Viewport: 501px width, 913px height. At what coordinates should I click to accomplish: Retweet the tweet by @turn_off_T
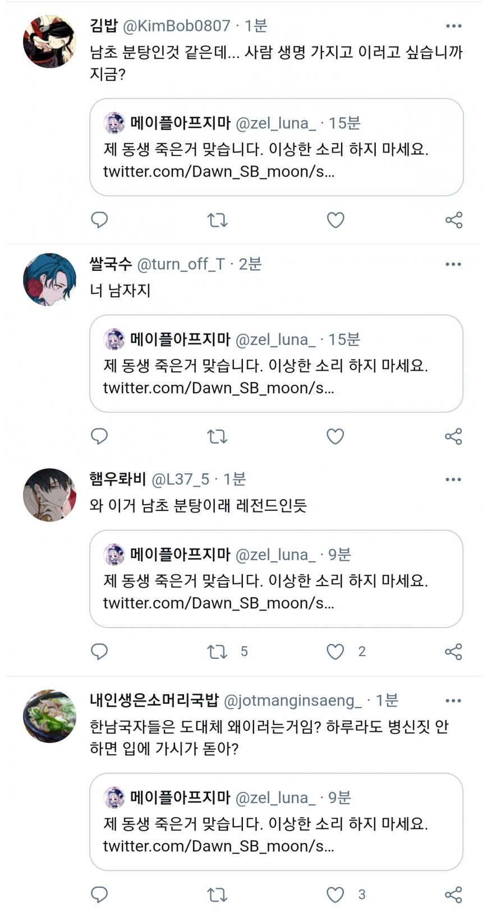(x=218, y=436)
